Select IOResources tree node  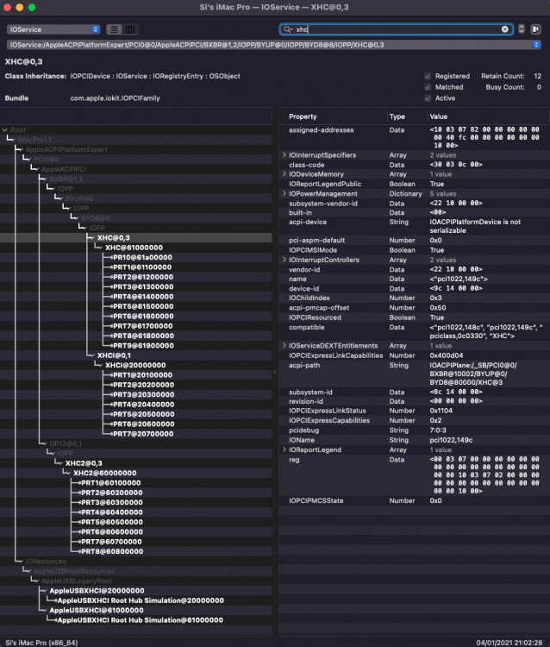[46, 562]
